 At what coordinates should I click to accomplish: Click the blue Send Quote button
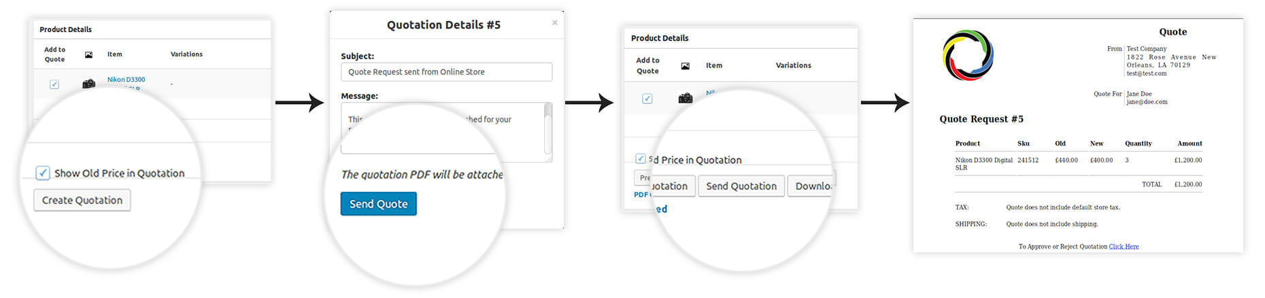click(378, 203)
